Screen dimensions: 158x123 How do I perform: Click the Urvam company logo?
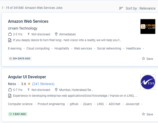click(x=148, y=27)
